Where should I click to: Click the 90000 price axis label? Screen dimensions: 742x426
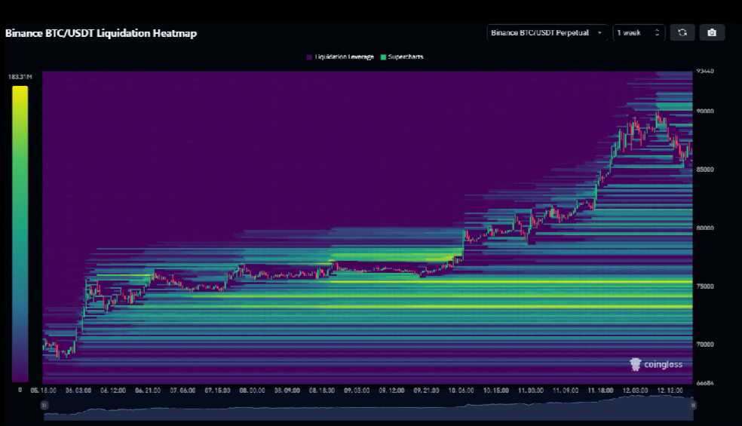pyautogui.click(x=705, y=111)
